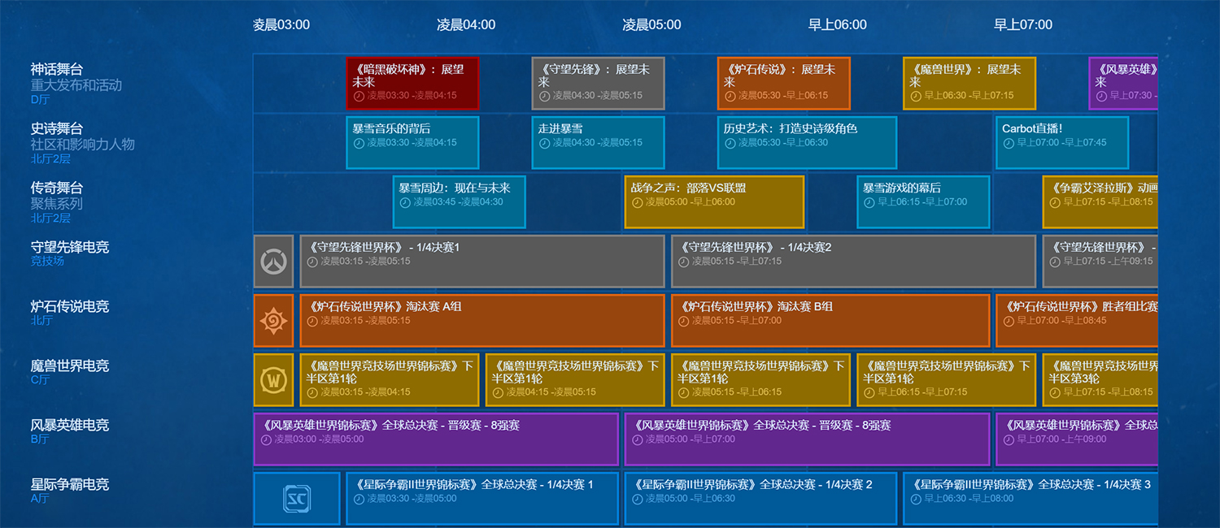The image size is (1220, 528).
Task: Open 战争之声：部落VS联盟 session
Action: (x=715, y=202)
